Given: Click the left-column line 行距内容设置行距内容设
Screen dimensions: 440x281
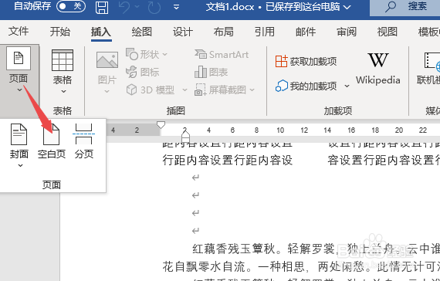Looking at the screenshot, I should tap(228, 161).
